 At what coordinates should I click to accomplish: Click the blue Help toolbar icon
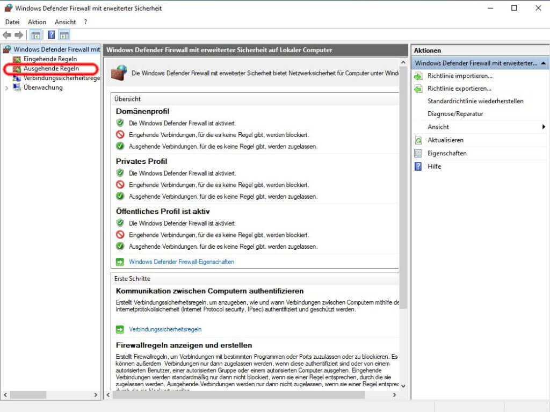(51, 35)
